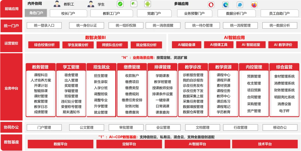Open the AI 智能巡堂 button

(x=251, y=45)
